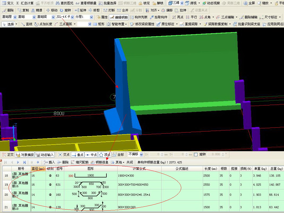The height and width of the screenshot is (213, 284).
Task: Click the Y coordinate input field
Action: [179, 154]
